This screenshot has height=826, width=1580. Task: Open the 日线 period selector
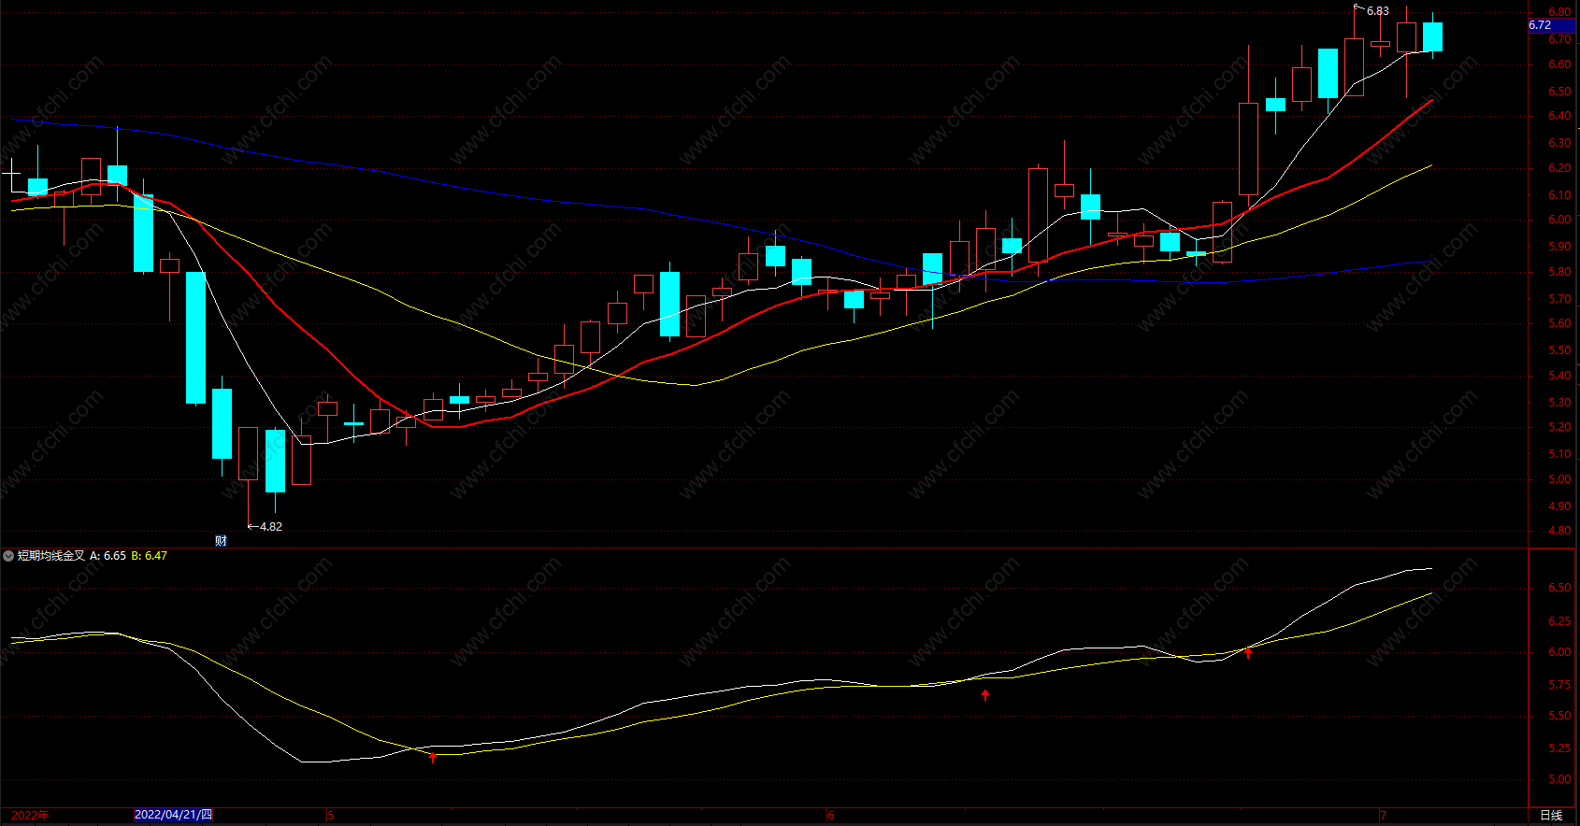click(1551, 815)
